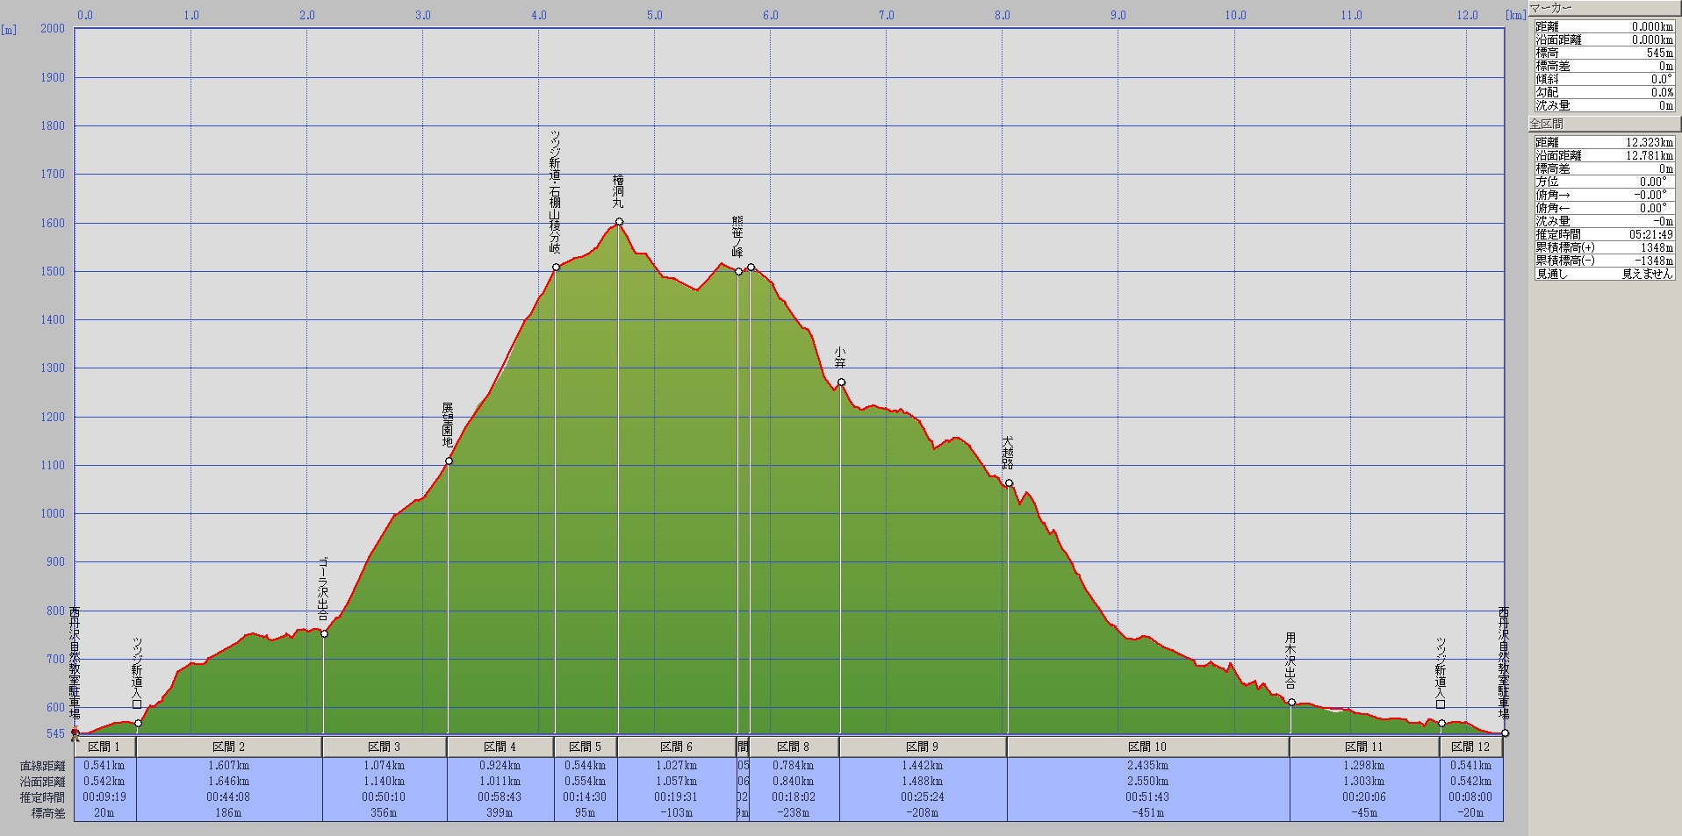Screen dimensions: 1682x836
Task: Click the マーカー panel title
Action: (1550, 9)
